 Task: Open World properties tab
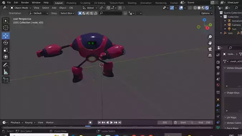coord(218,85)
